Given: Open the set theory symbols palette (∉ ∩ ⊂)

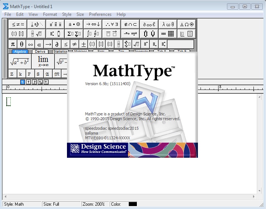Looking at the screenshot, I should 130,24.
